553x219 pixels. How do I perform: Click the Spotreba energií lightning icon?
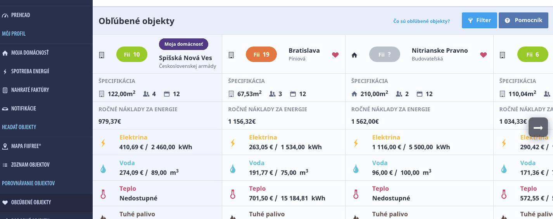click(x=5, y=71)
